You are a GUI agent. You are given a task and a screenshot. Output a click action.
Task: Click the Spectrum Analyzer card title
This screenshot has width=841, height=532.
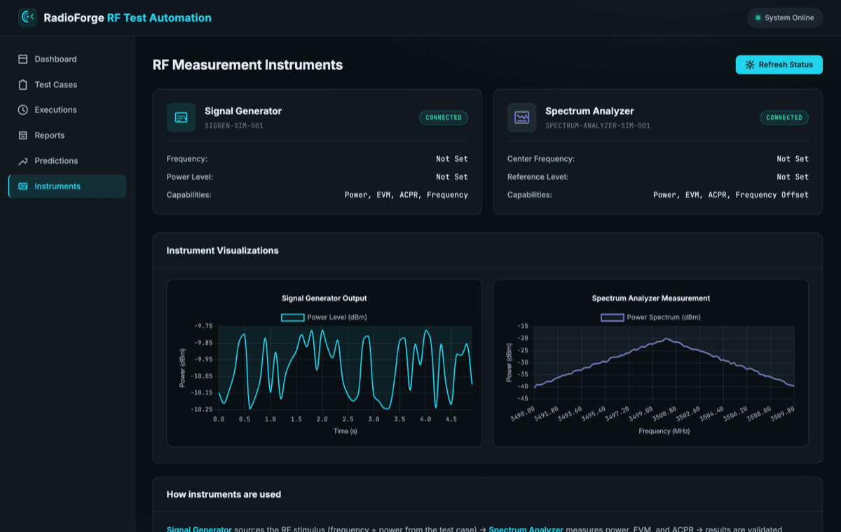click(x=589, y=111)
